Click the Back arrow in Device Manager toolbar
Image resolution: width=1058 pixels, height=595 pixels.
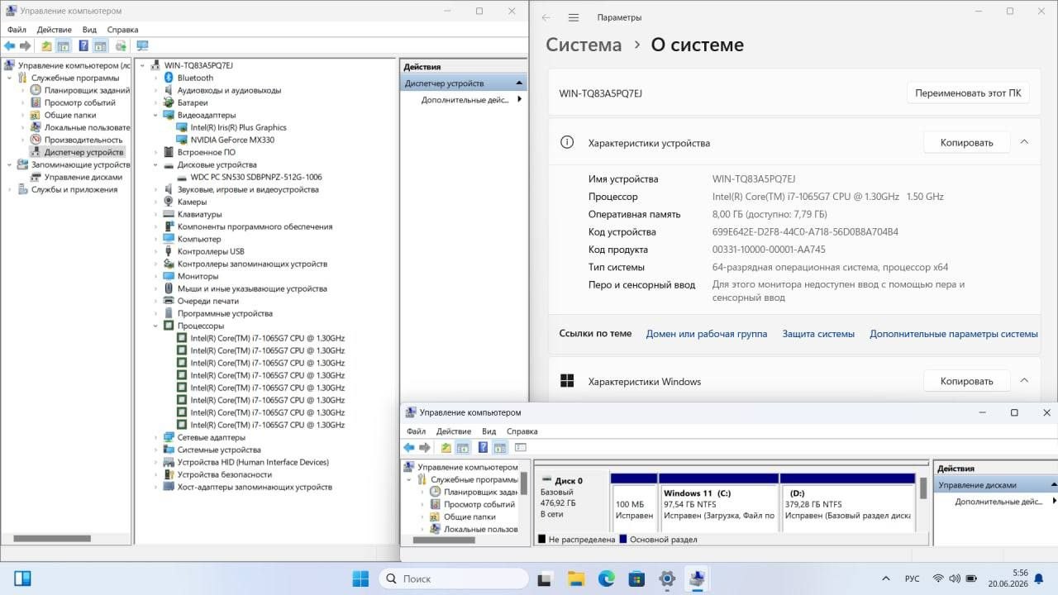tap(10, 46)
